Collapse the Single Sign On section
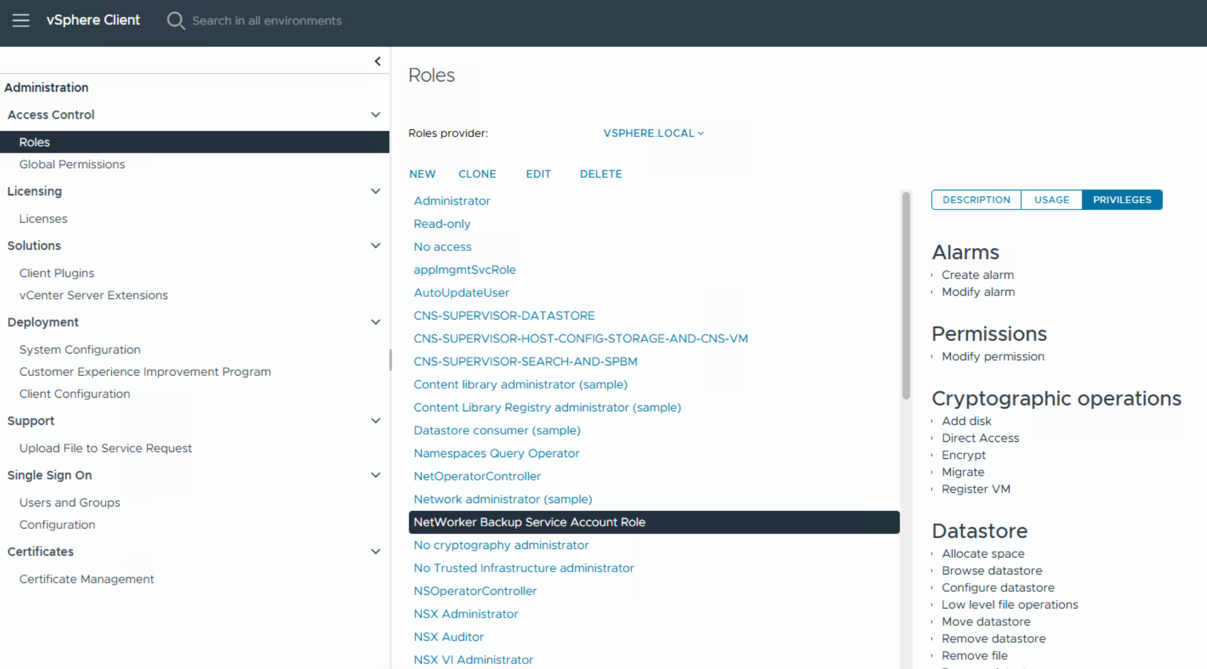 click(375, 475)
